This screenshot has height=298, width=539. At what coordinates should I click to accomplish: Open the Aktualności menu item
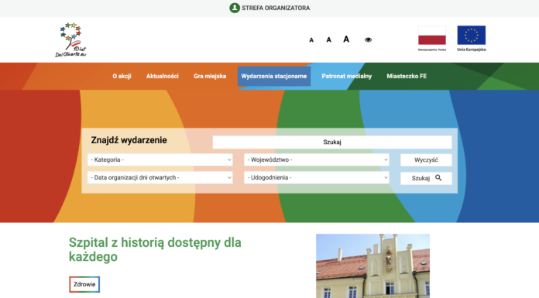coord(163,76)
